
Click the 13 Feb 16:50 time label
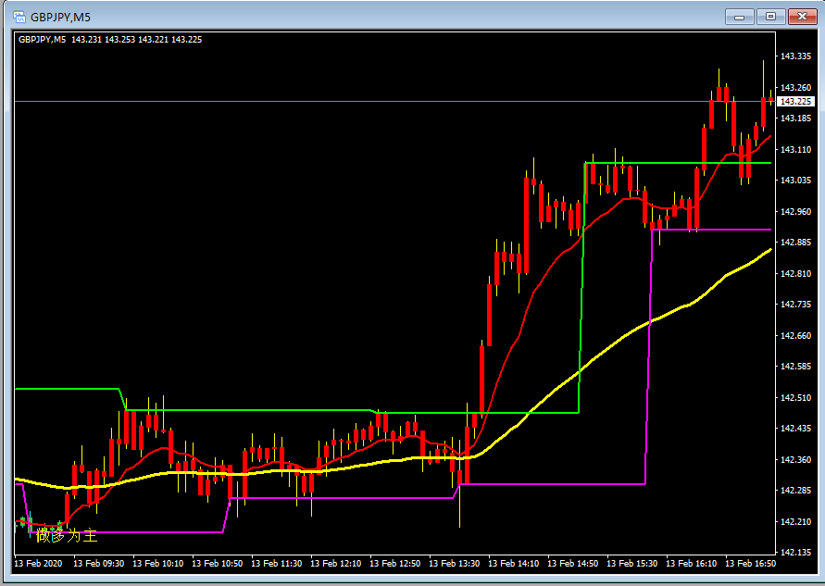pyautogui.click(x=750, y=563)
